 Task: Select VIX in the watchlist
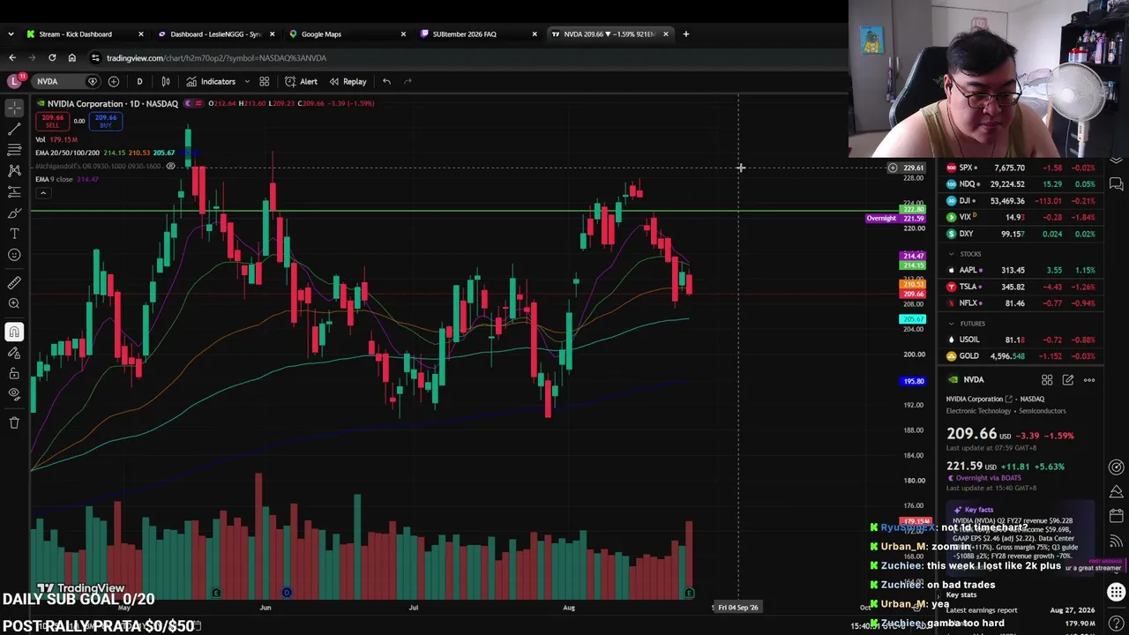1021,217
